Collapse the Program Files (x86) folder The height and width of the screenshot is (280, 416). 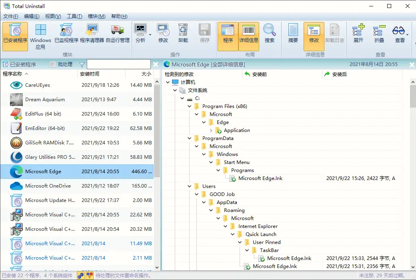tap(189, 106)
